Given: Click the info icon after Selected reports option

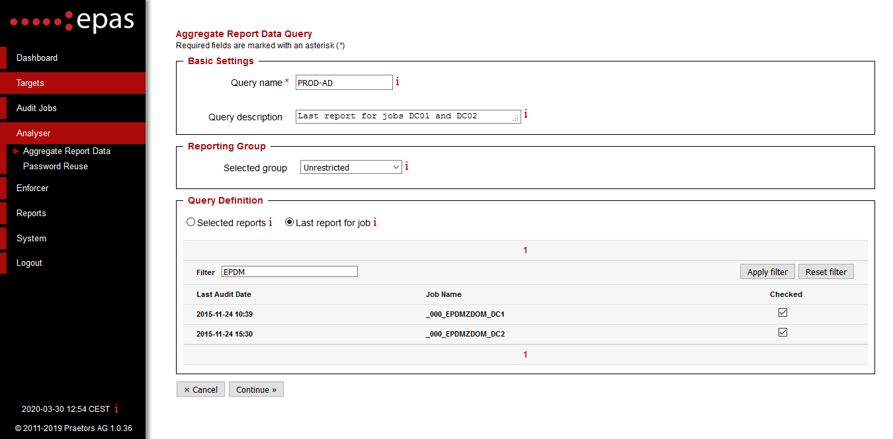Looking at the screenshot, I should click(x=271, y=223).
